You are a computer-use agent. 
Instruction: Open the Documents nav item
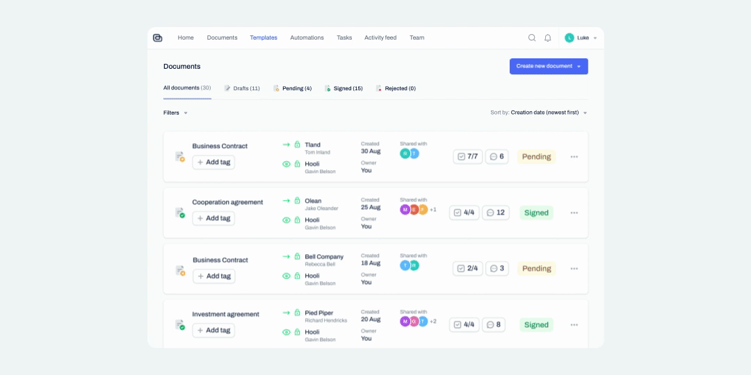223,37
